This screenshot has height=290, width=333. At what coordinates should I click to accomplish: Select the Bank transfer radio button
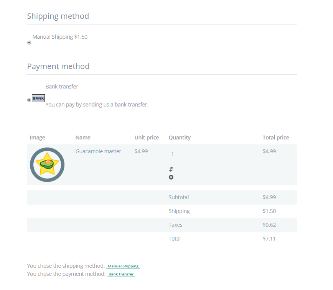pos(29,100)
